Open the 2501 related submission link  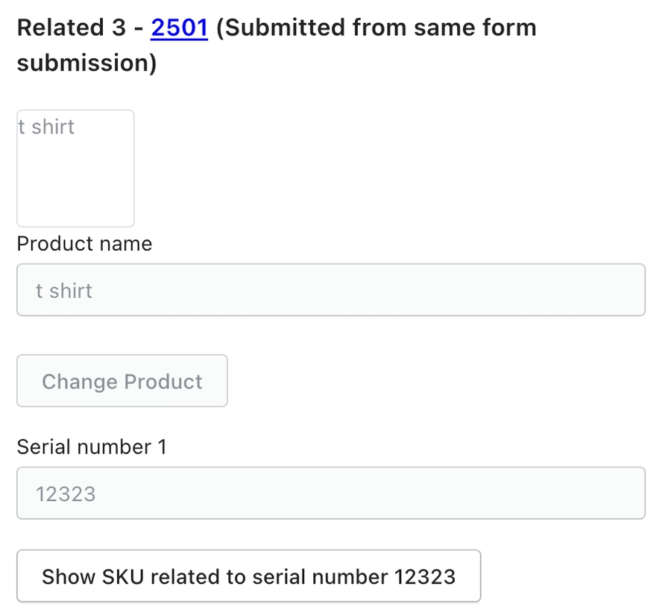(x=179, y=28)
